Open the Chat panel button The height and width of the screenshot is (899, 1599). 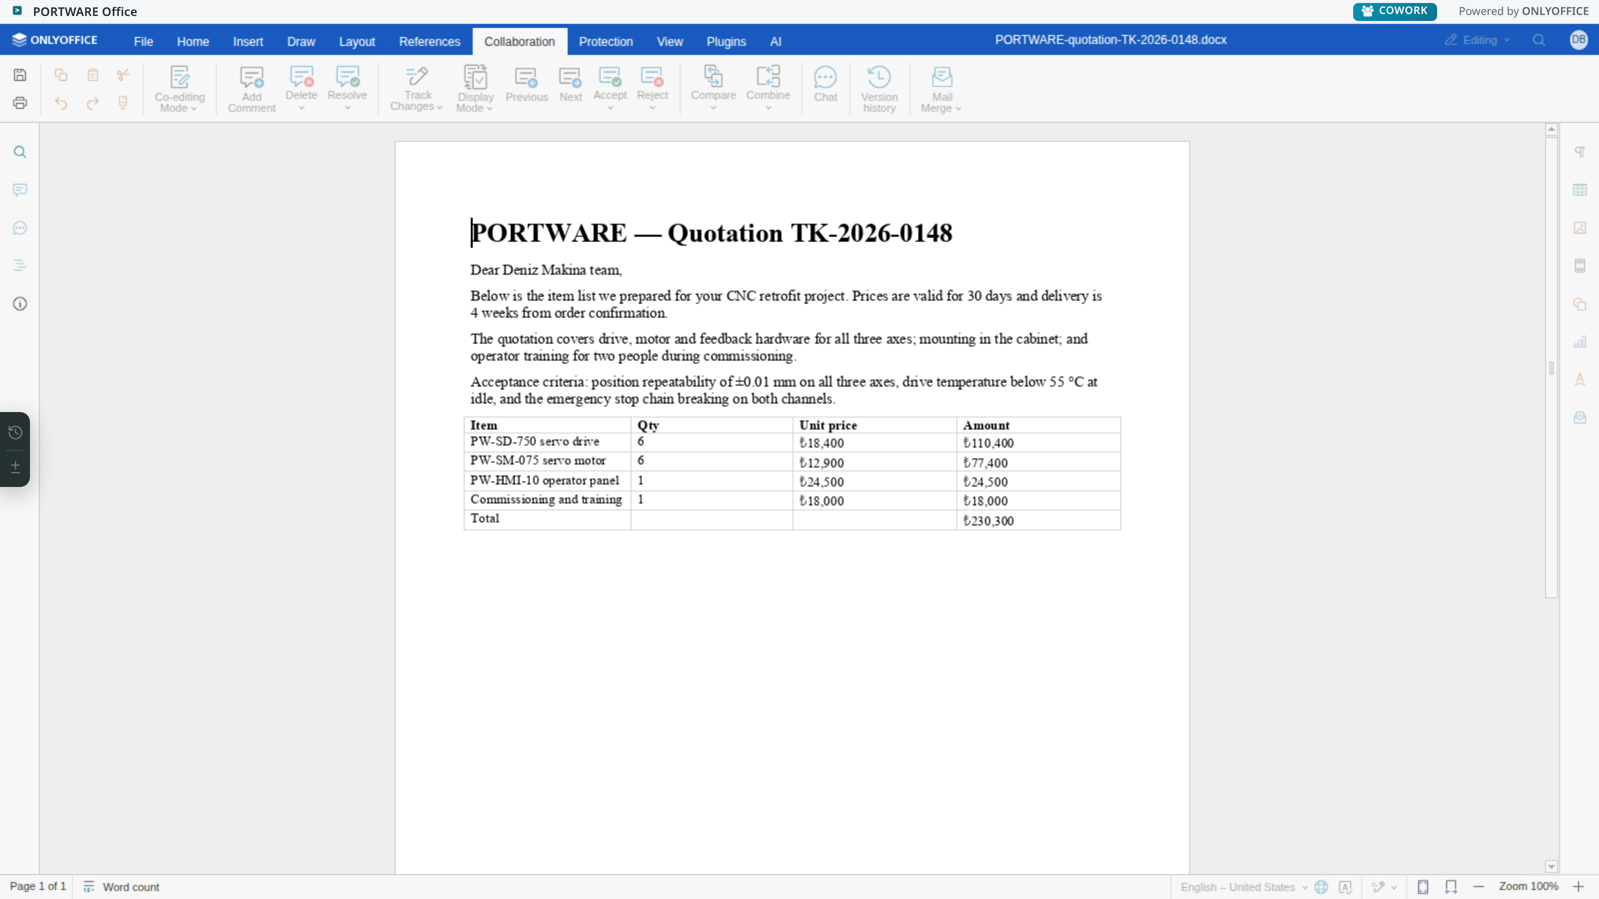[825, 85]
